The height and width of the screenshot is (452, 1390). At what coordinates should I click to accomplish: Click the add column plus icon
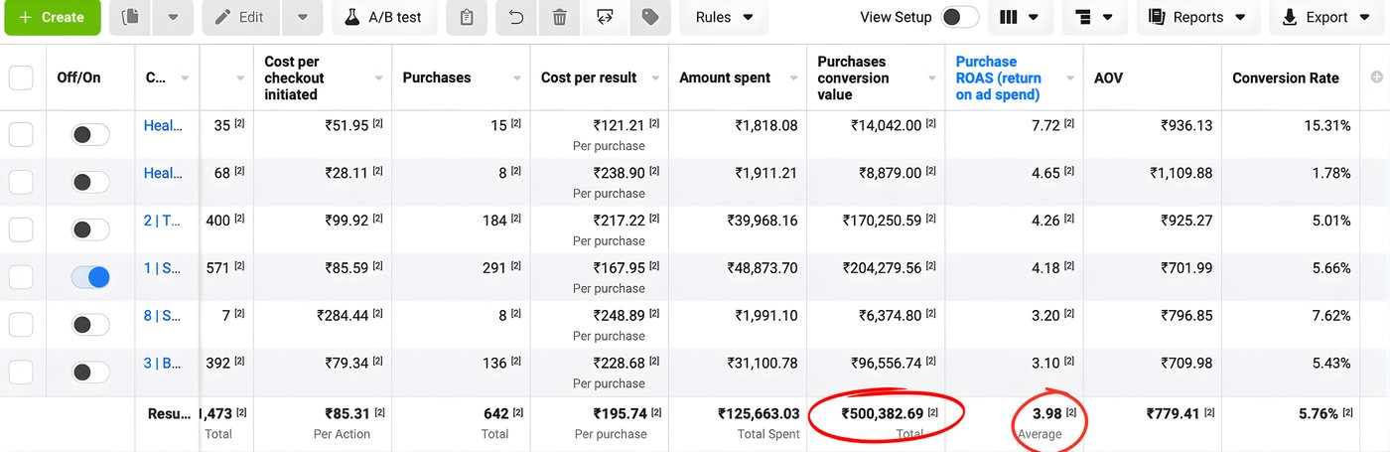click(1376, 77)
